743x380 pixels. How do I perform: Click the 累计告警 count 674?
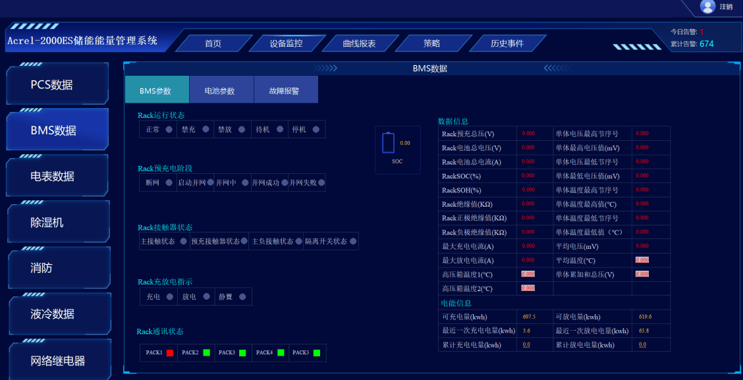pos(706,44)
